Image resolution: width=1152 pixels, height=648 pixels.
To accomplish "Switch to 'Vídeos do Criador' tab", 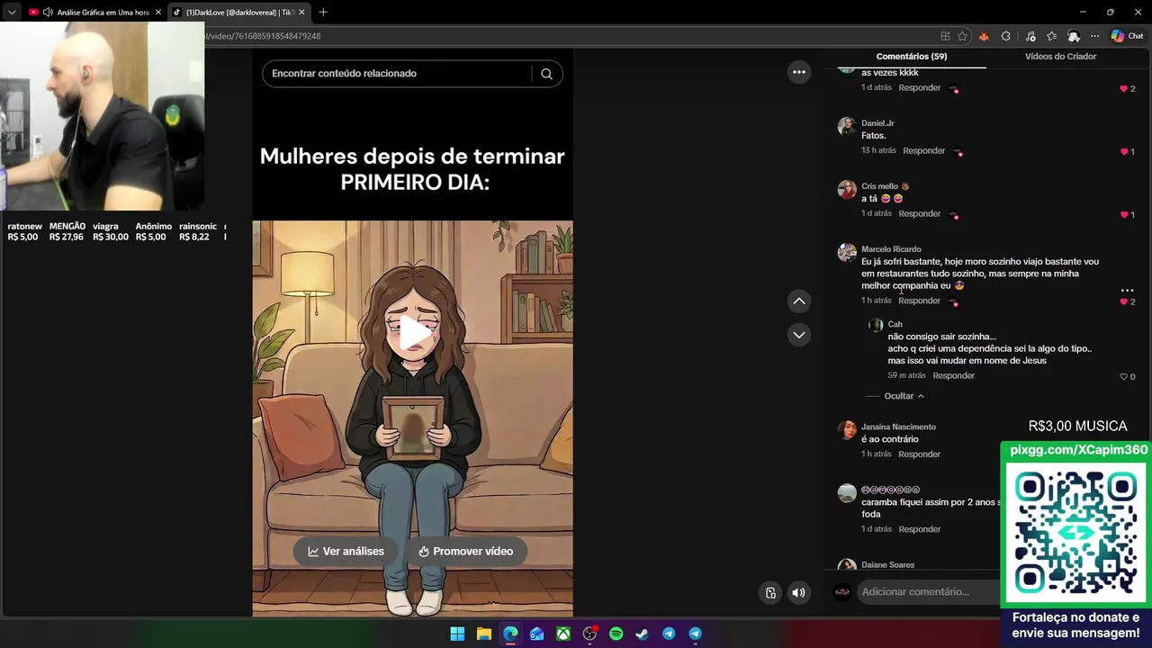I will (1060, 56).
